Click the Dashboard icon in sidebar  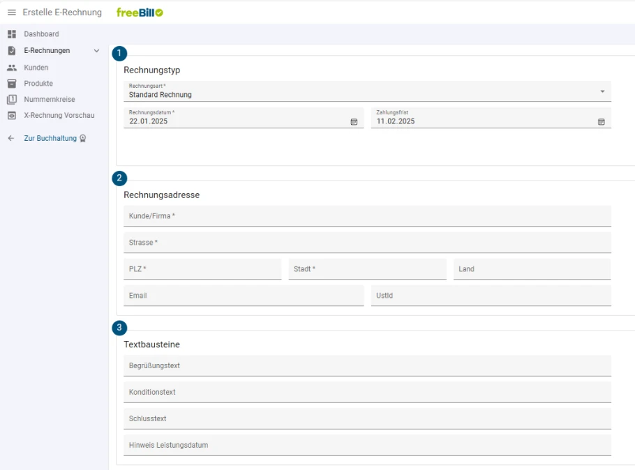[x=11, y=34]
